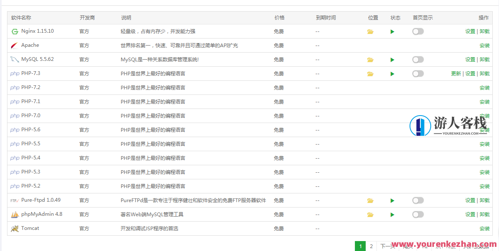499x251 pixels.
Task: Click 安装 to install PHP-5.3
Action: [x=485, y=172]
